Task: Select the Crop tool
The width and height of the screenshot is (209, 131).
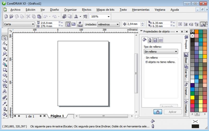Action: (x=4, y=49)
